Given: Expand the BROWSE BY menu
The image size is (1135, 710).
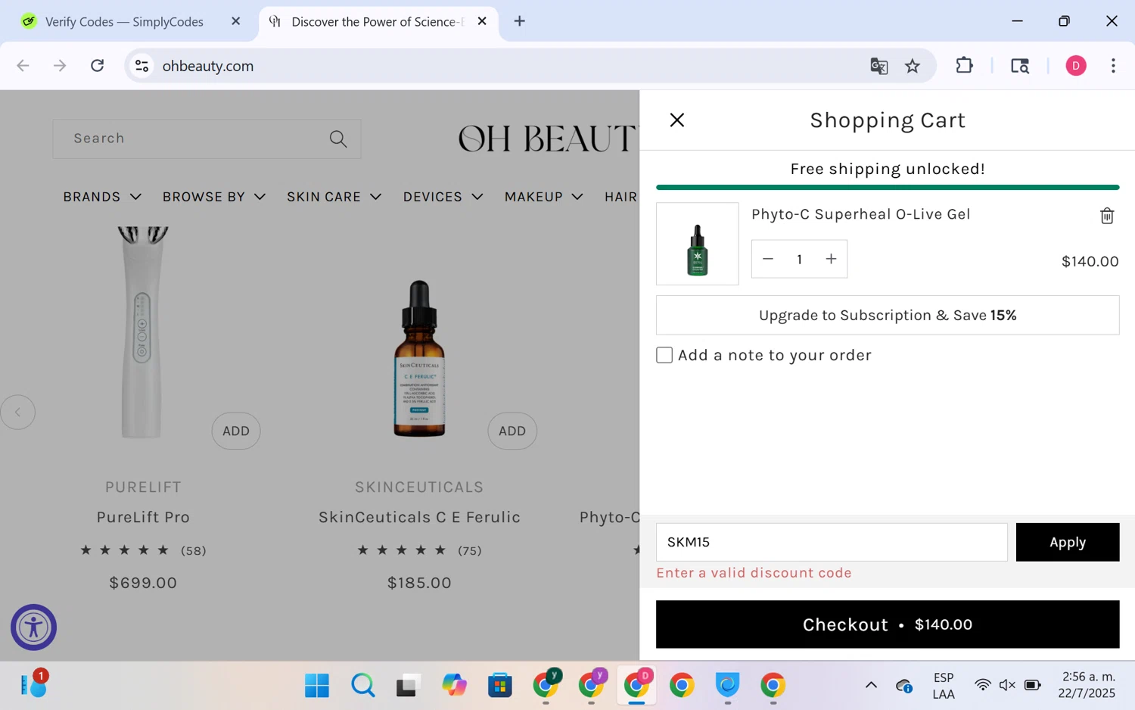Looking at the screenshot, I should click(x=214, y=197).
